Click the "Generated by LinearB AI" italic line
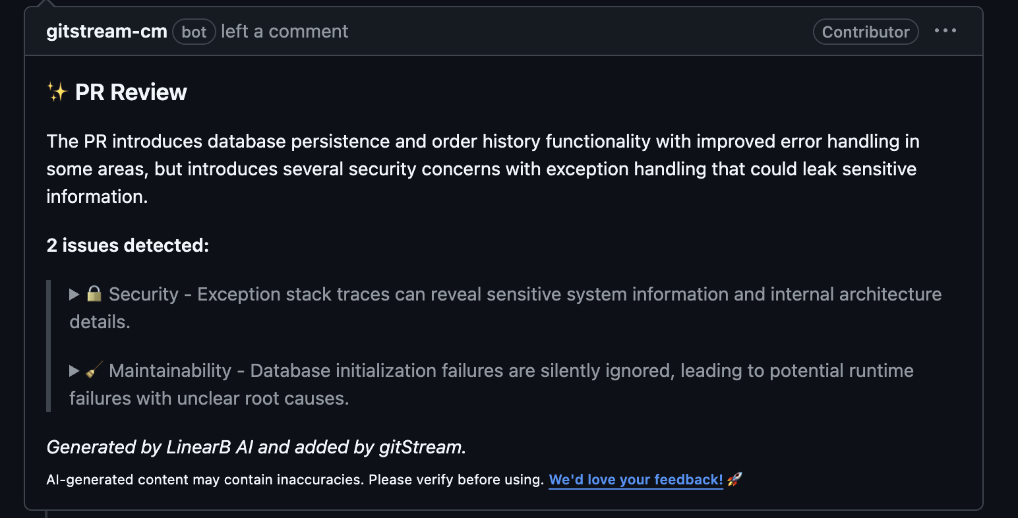 tap(256, 447)
